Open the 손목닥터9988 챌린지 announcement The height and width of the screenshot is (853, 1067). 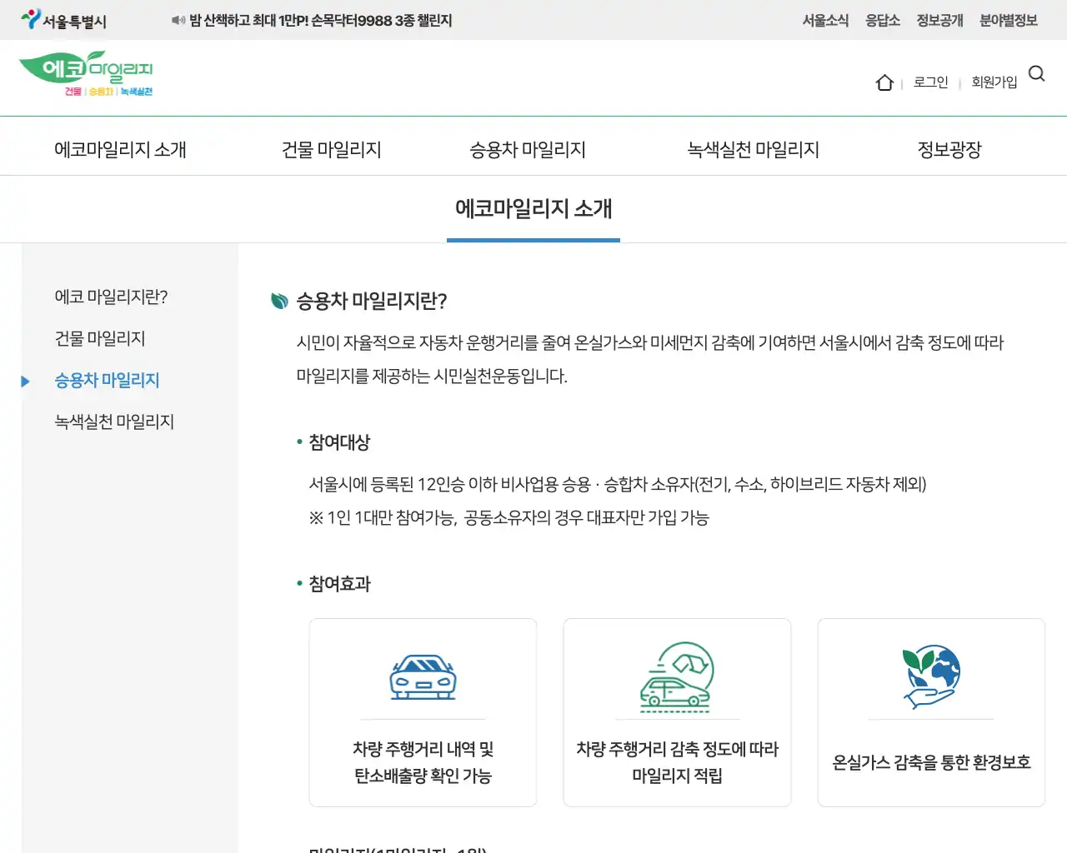(321, 20)
